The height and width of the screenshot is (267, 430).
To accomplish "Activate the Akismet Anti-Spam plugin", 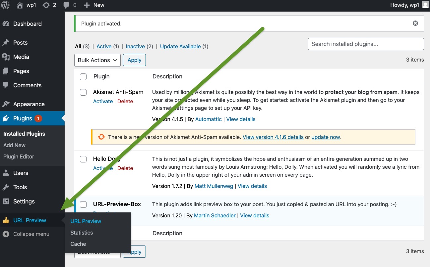I will tap(103, 102).
